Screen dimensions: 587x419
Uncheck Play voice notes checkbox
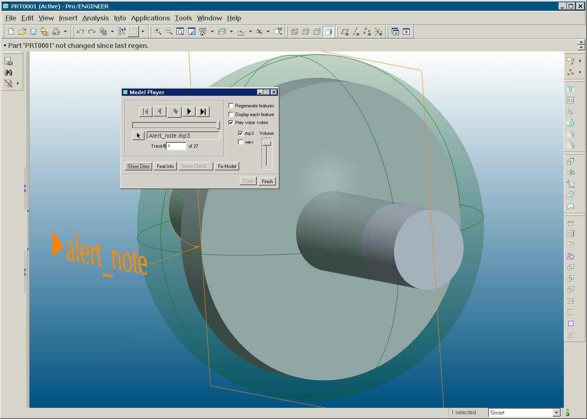[231, 123]
